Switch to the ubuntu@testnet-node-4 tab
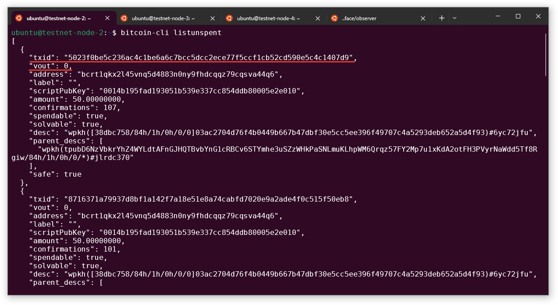The height and width of the screenshot is (305, 558). tap(274, 18)
